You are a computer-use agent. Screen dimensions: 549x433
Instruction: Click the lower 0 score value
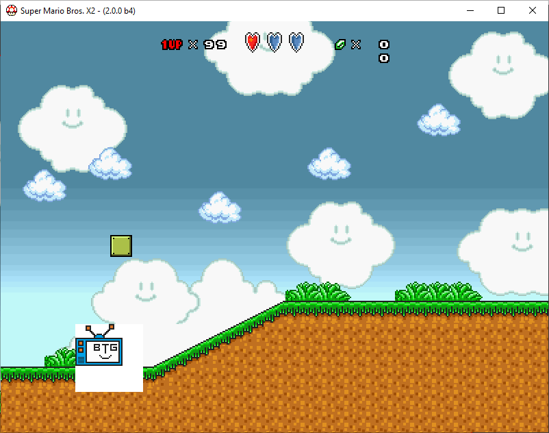pyautogui.click(x=384, y=58)
